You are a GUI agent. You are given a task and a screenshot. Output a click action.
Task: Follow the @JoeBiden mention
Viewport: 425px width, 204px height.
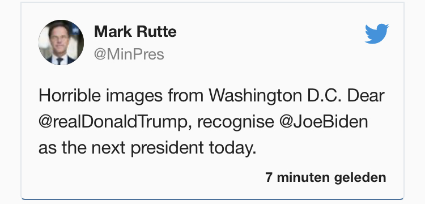(324, 122)
